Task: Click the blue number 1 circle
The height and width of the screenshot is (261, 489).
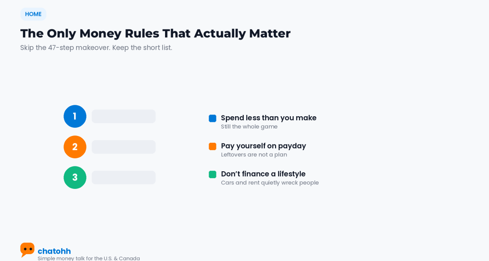Action: point(75,116)
